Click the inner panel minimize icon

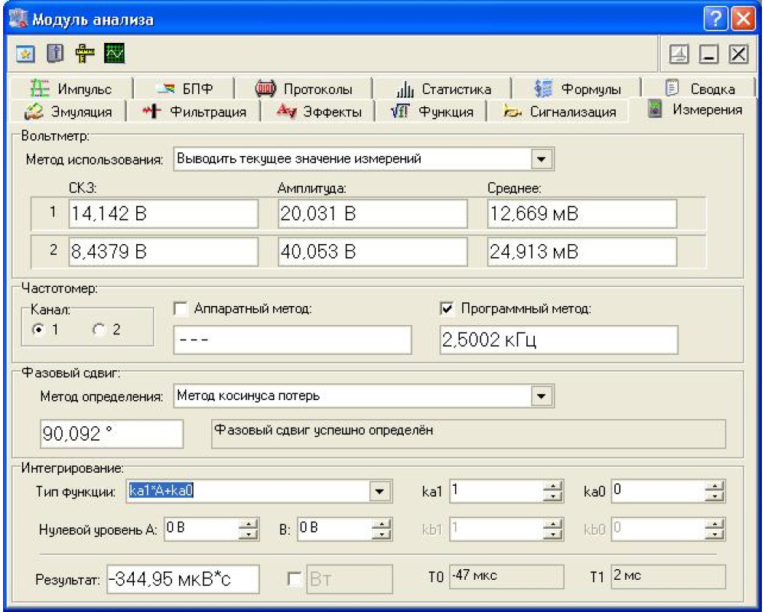tap(708, 54)
